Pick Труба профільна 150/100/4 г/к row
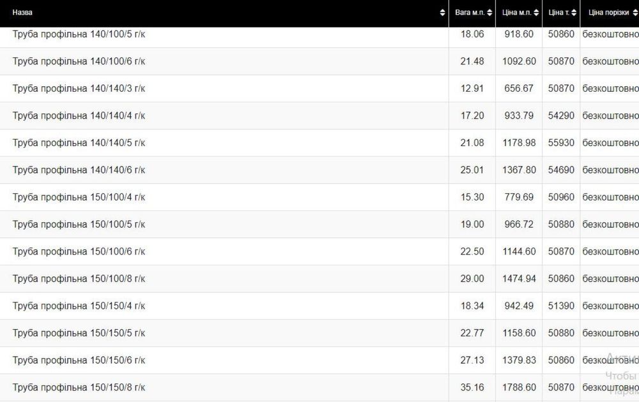Image resolution: width=639 pixels, height=402 pixels. click(79, 197)
